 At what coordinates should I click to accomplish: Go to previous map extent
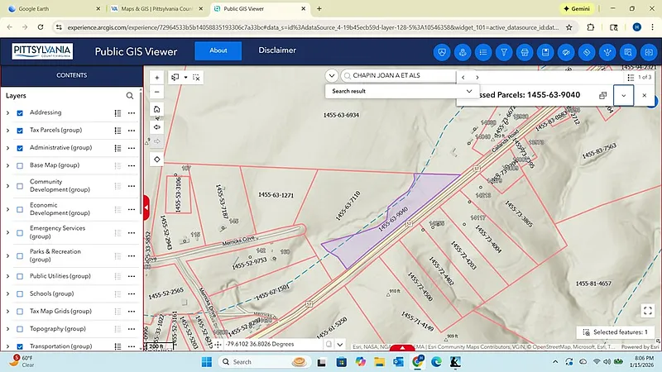[x=156, y=126]
